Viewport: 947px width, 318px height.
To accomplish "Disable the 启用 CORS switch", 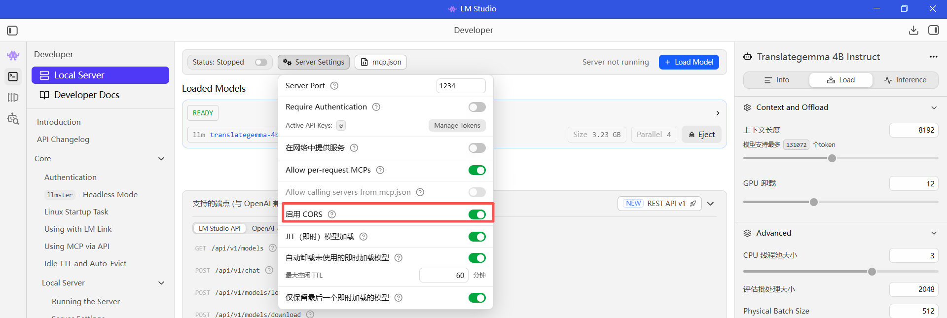I will [477, 214].
